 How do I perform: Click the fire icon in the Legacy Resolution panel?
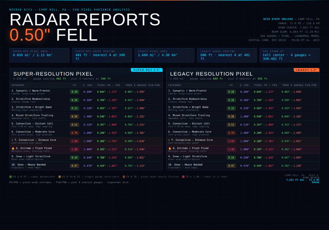170,148
